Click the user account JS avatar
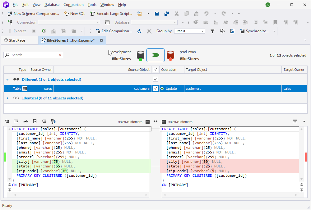This screenshot has width=311, height=210. tap(268, 5)
